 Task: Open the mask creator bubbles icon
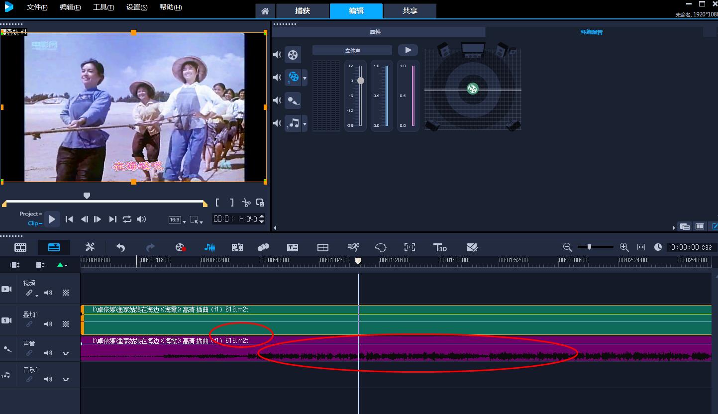click(263, 247)
